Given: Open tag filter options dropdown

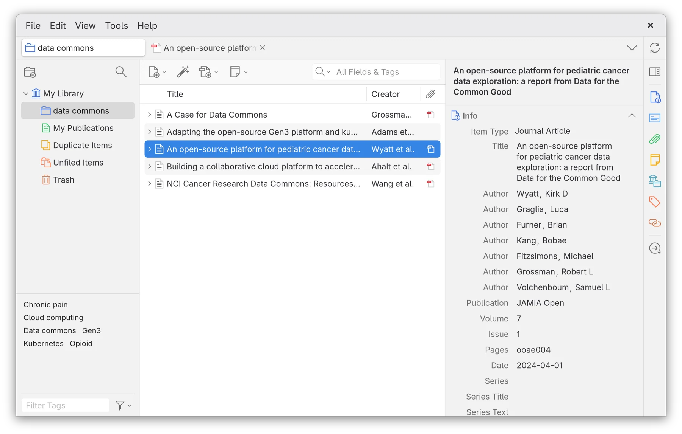Looking at the screenshot, I should (124, 405).
